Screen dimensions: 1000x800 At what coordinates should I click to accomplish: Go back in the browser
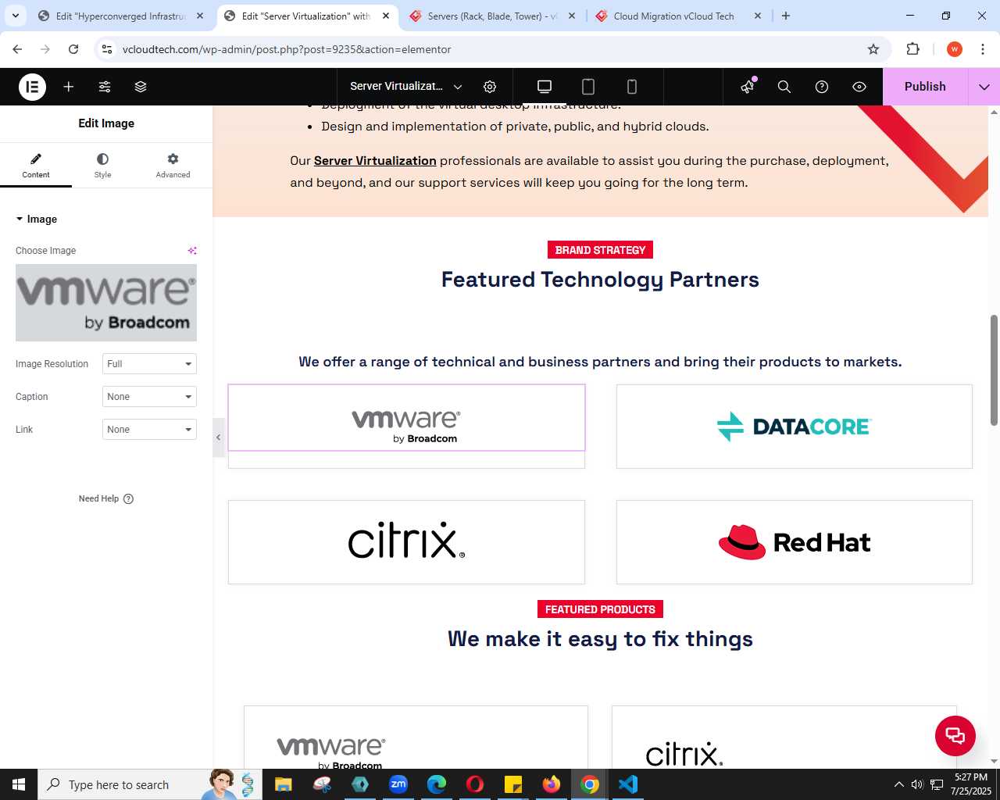[17, 49]
